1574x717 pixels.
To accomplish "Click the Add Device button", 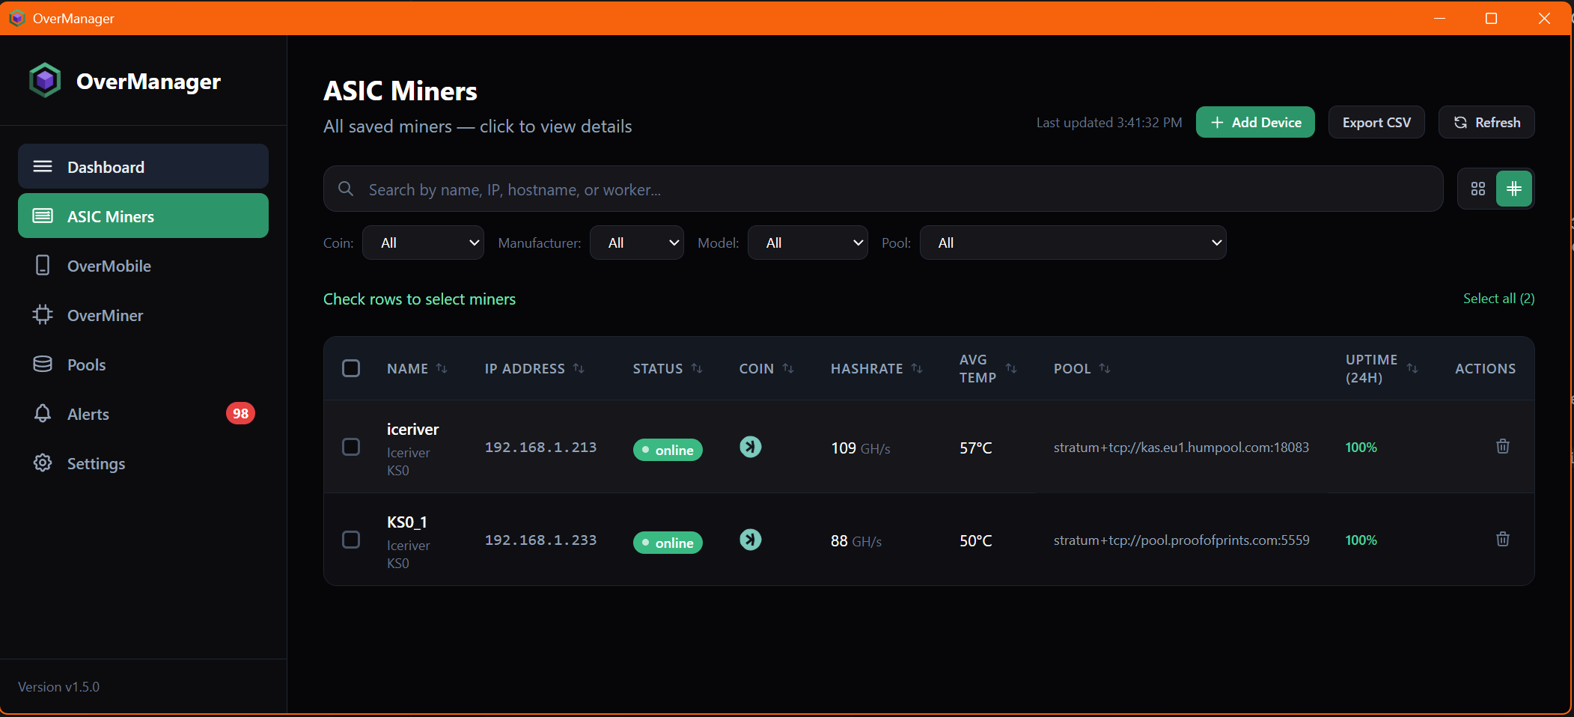I will point(1255,122).
